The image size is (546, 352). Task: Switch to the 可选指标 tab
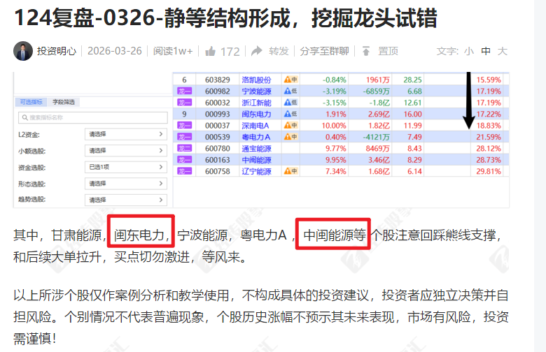click(31, 102)
